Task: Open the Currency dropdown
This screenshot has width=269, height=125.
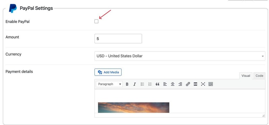Action: [x=180, y=56]
